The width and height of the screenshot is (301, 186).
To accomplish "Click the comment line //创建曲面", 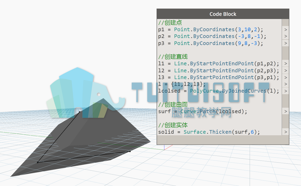I will click(173, 105).
